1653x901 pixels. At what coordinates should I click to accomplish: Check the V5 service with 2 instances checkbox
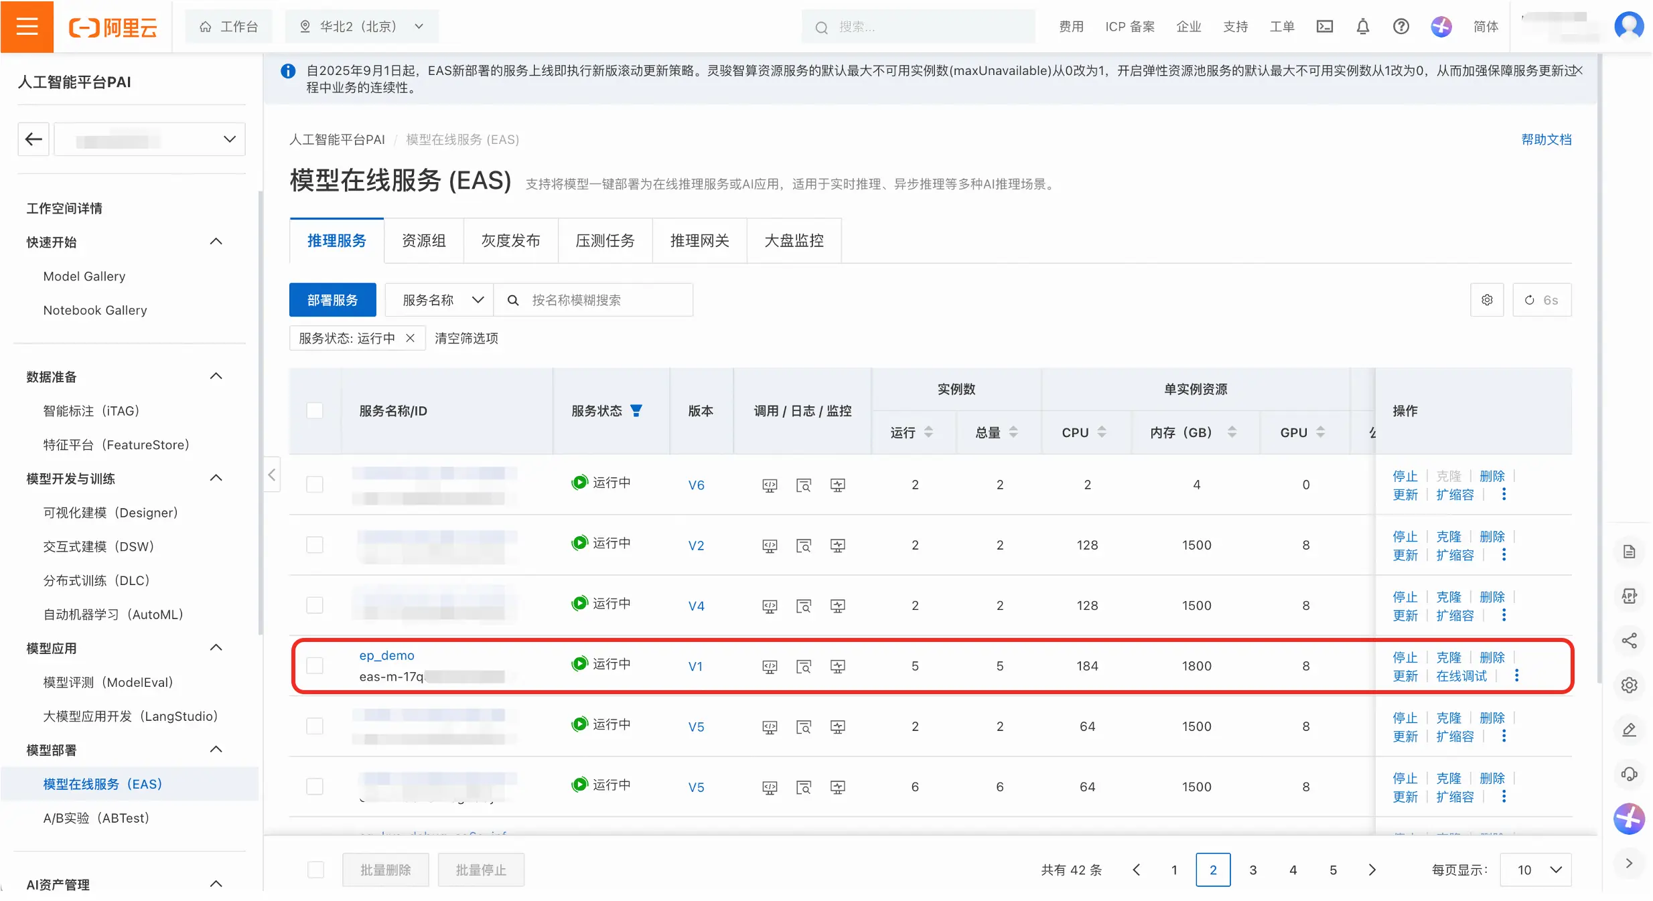point(315,726)
